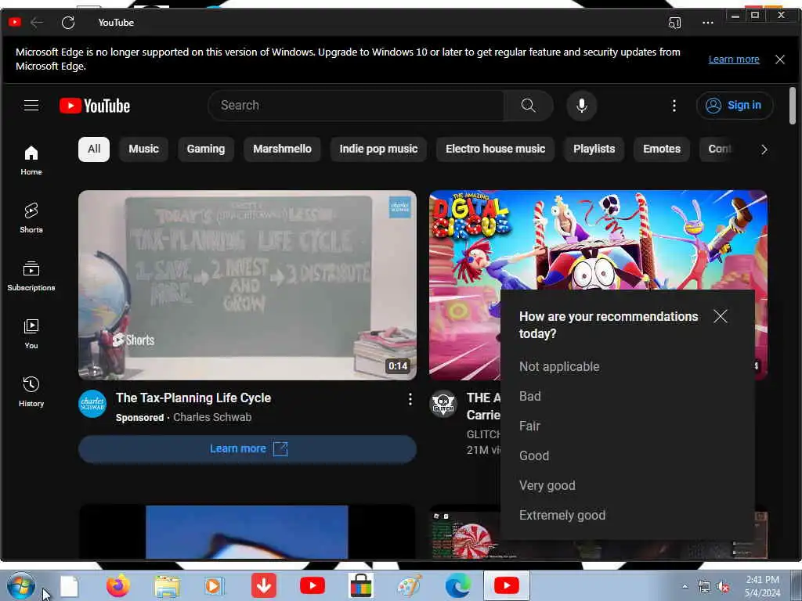Open the media player taskbar icon
This screenshot has width=802, height=601.
[x=215, y=585]
